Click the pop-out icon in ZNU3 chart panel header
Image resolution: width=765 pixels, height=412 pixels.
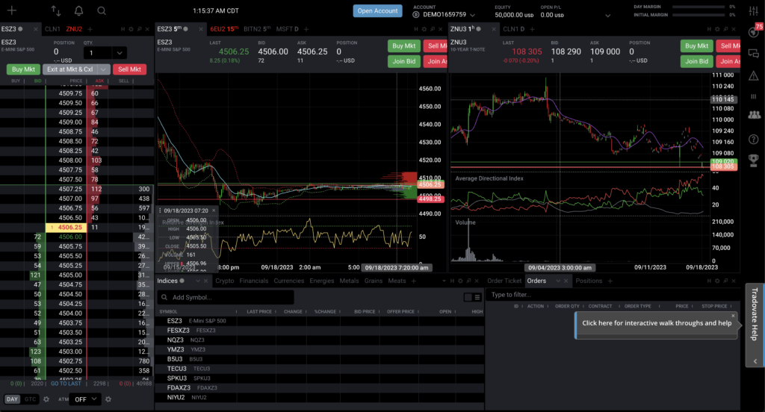pyautogui.click(x=725, y=29)
